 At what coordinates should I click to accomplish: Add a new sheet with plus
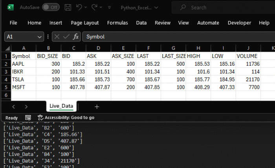click(97, 107)
